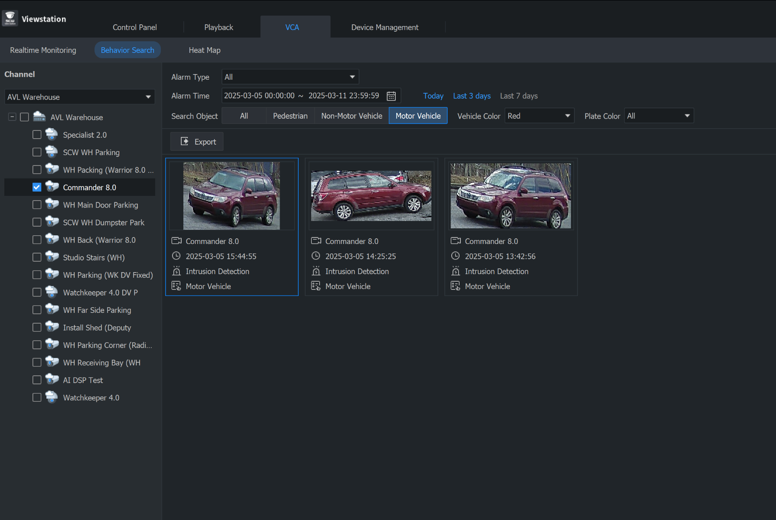Image resolution: width=776 pixels, height=520 pixels.
Task: Open the Alarm Time calendar picker icon
Action: coord(391,96)
